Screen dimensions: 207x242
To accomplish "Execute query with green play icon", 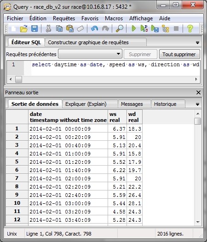I will tap(133, 29).
